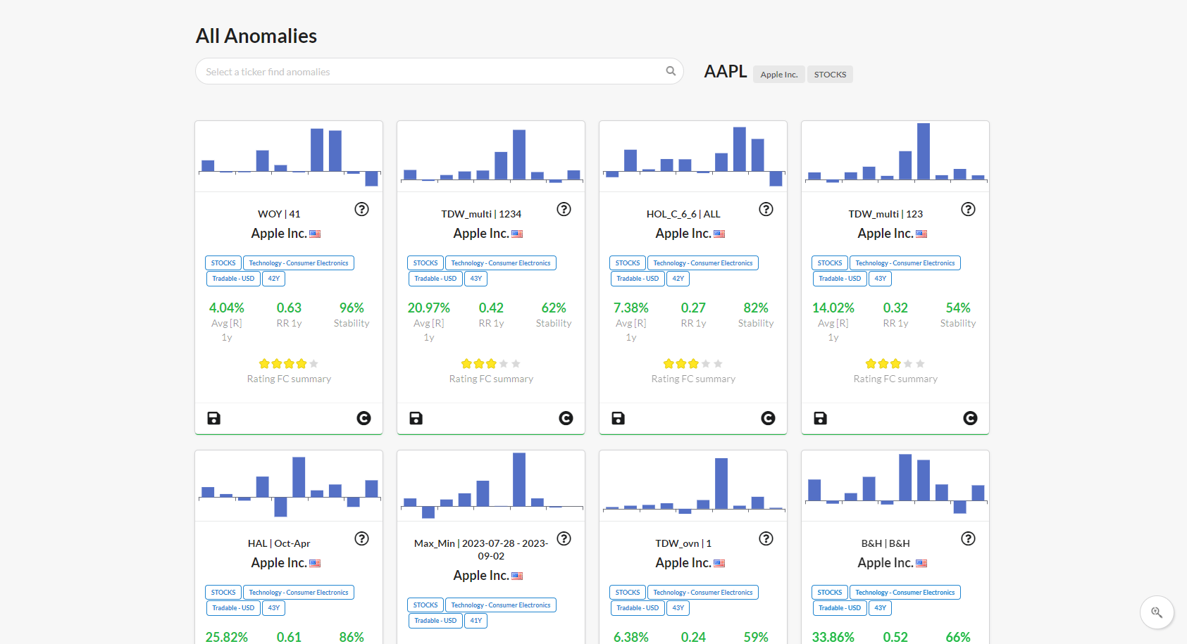Click the star rating on TDW_multi | 123 card
The image size is (1187, 644).
(895, 364)
